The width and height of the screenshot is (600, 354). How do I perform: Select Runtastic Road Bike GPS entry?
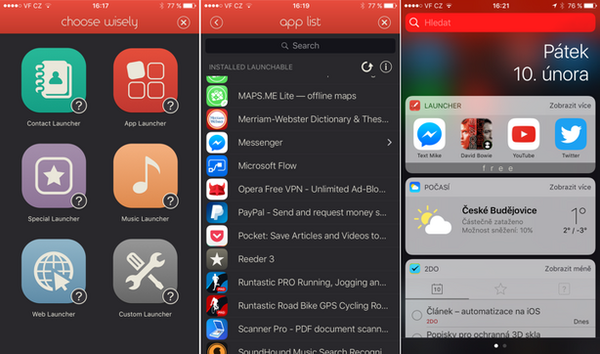coord(300,306)
